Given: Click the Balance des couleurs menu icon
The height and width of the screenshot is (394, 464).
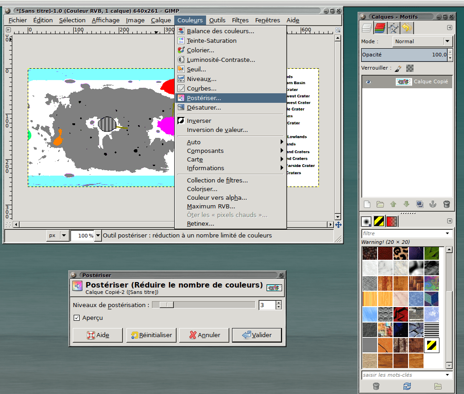Looking at the screenshot, I should pos(181,31).
